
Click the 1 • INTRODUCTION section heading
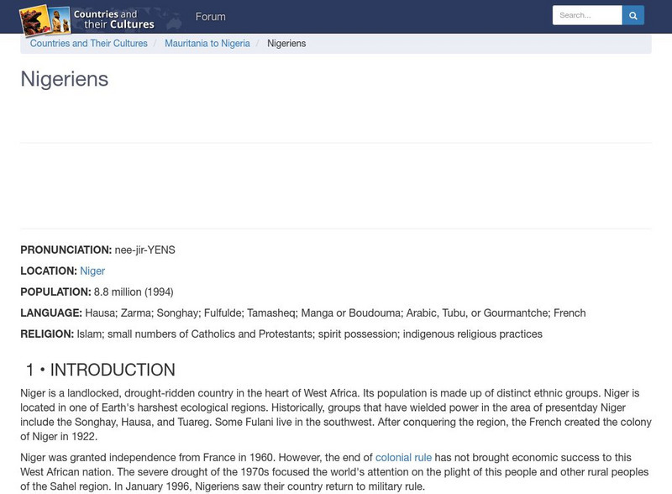pyautogui.click(x=100, y=370)
